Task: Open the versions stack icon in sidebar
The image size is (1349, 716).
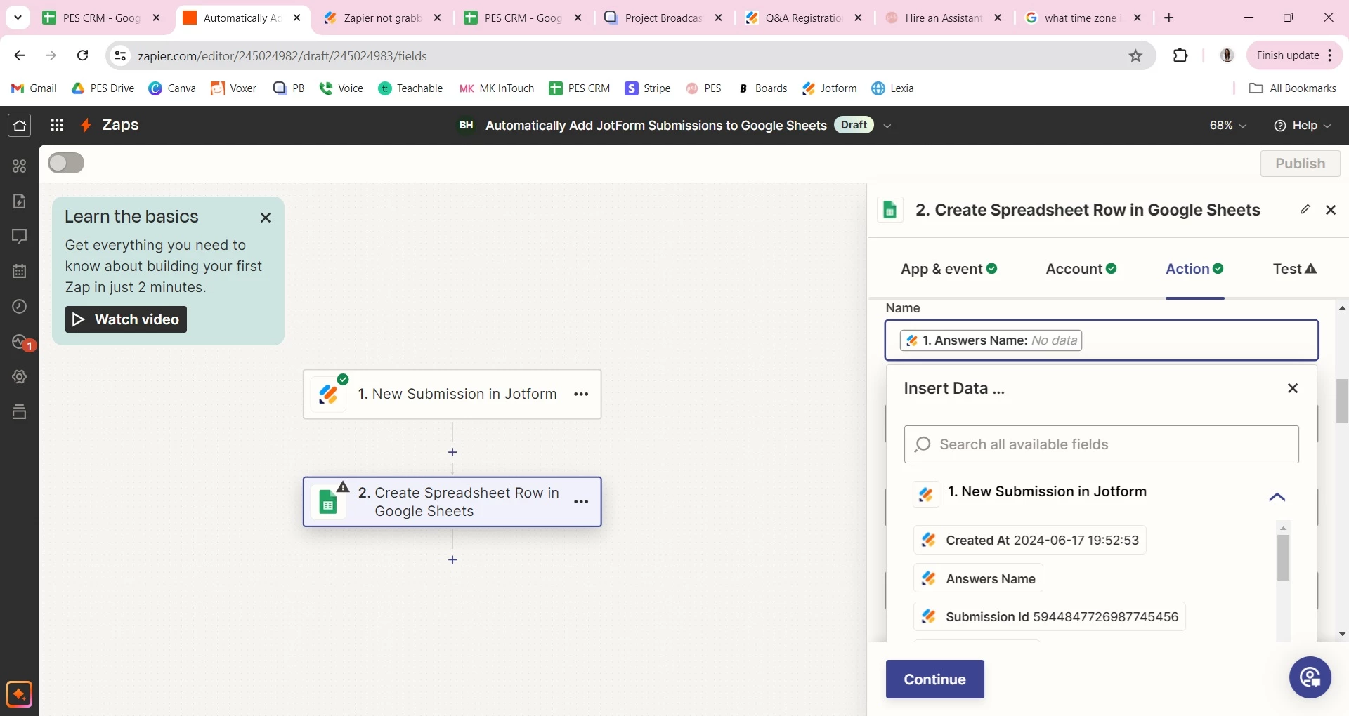Action: (20, 412)
